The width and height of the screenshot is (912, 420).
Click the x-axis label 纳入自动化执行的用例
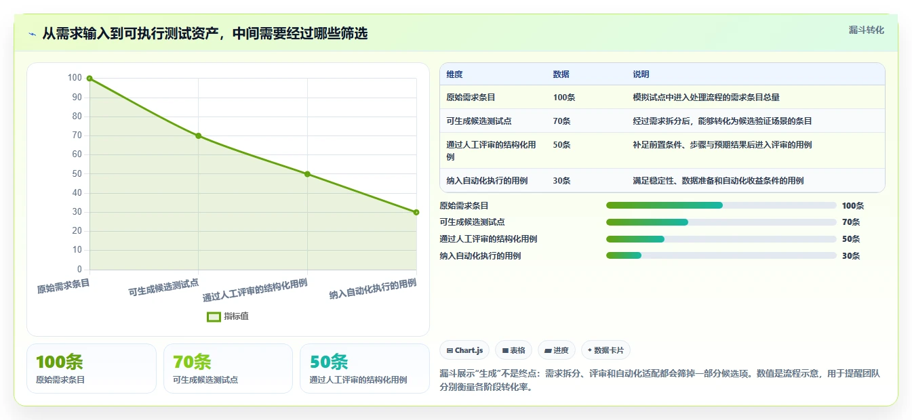[373, 289]
